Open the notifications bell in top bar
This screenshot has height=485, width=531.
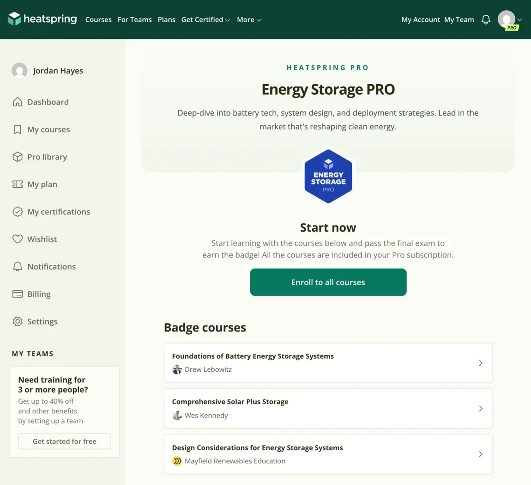point(486,20)
